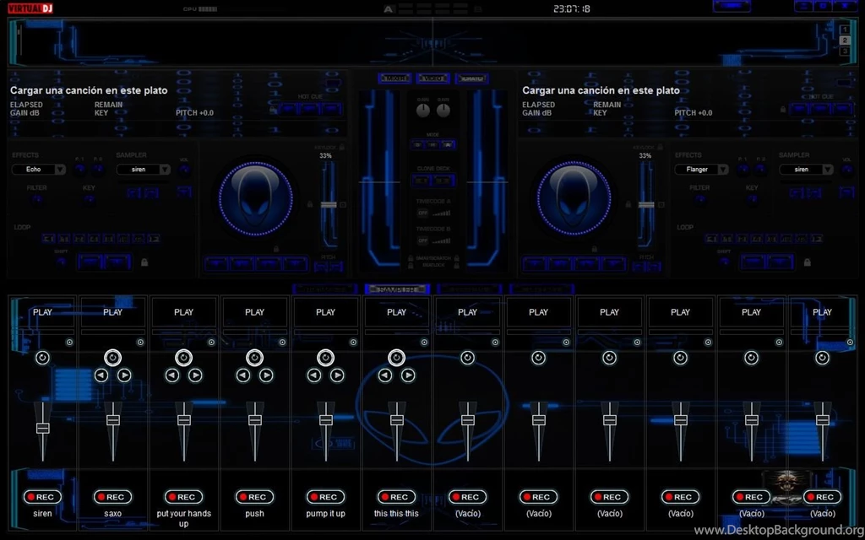
Task: Open the right deck sampler siren dropdown
Action: (x=806, y=170)
